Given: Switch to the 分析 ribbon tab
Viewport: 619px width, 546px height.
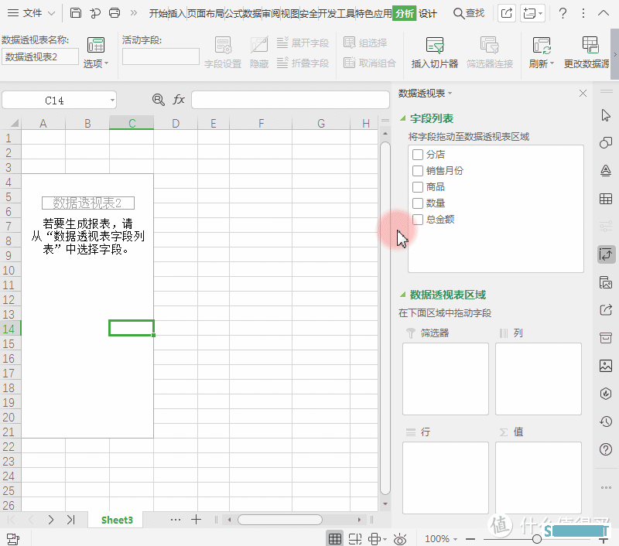Looking at the screenshot, I should [404, 13].
